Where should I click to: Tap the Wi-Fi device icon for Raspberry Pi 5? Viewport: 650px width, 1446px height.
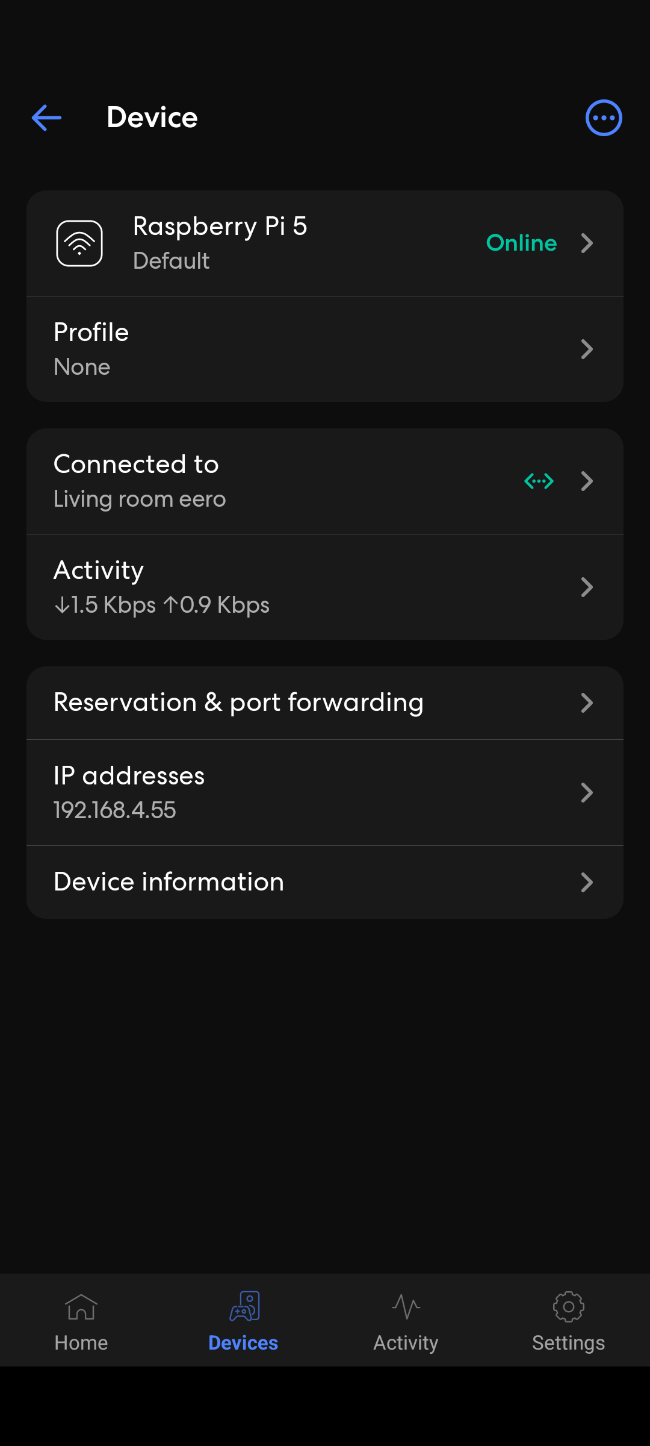(x=79, y=243)
